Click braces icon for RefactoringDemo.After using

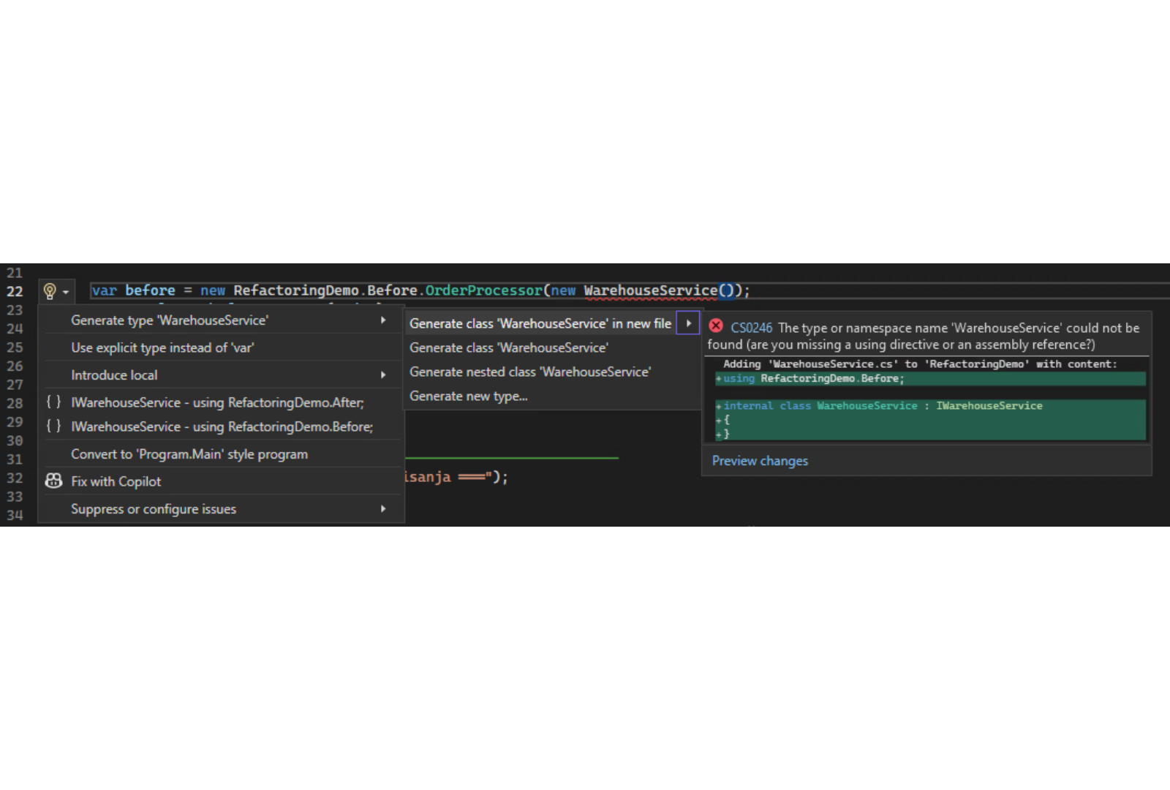53,402
